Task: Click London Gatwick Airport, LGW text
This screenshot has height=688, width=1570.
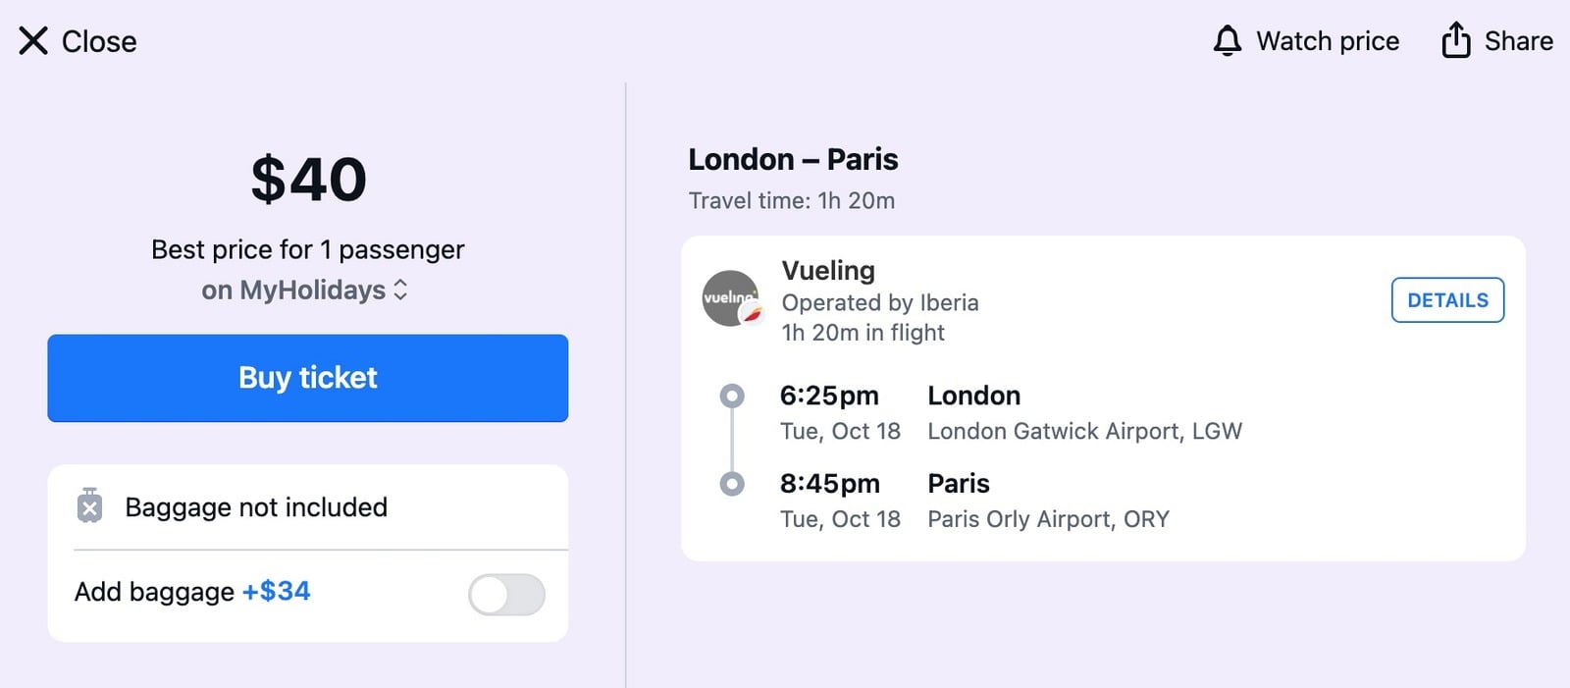Action: pos(1084,431)
